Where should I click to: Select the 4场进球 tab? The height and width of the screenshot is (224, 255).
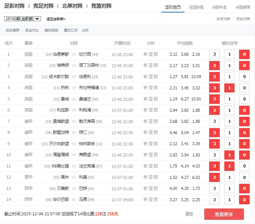click(243, 7)
